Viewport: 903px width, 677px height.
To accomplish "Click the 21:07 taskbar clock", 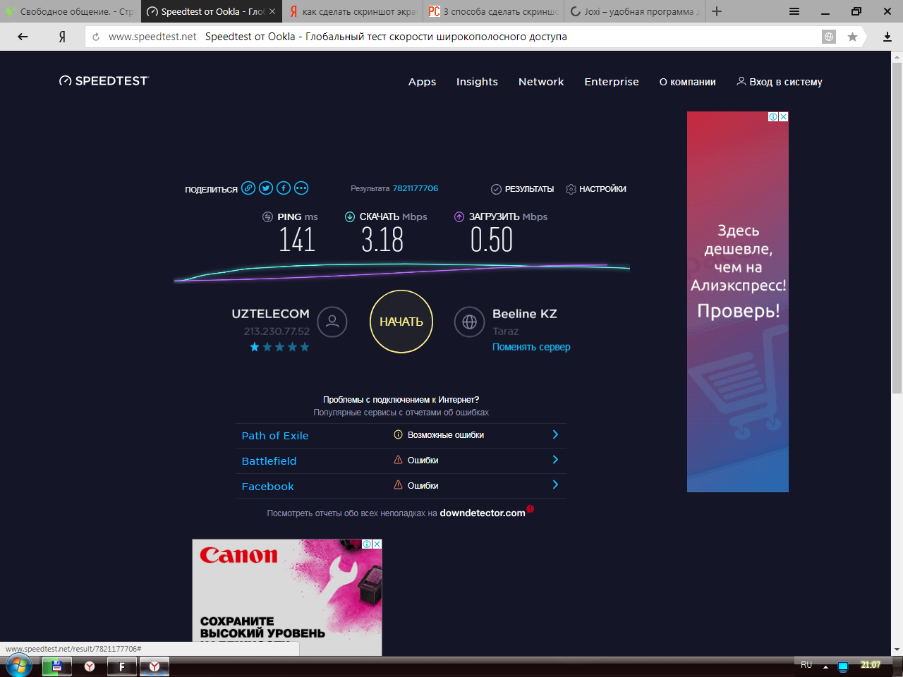I will [x=871, y=665].
